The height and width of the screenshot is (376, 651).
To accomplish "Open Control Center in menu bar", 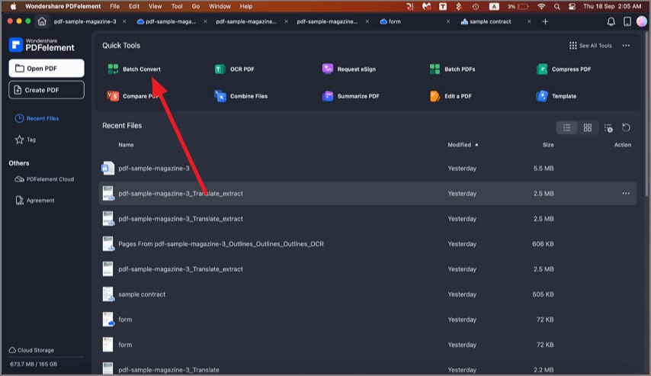I will (x=572, y=6).
